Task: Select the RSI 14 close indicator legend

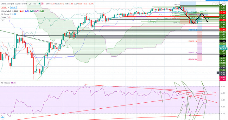Action: 5,83
